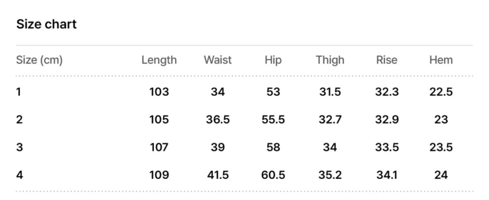This screenshot has height=200, width=489.
Task: Click waist value 36.5
Action: [218, 120]
